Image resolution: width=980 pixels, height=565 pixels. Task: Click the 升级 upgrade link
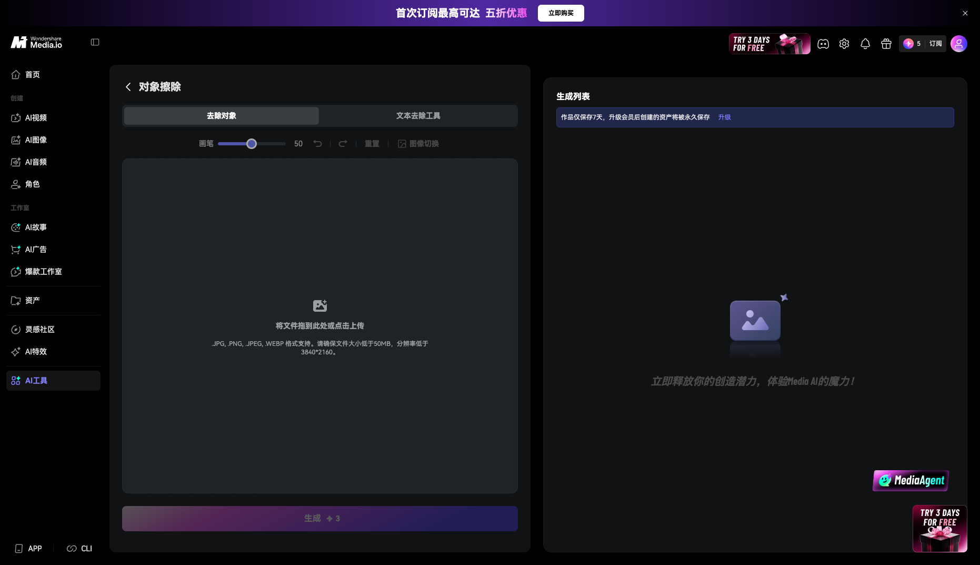point(725,117)
